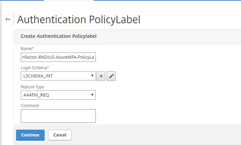Viewport: 241px width, 145px height.
Task: Click the Login Schema* field label
Action: (35, 68)
